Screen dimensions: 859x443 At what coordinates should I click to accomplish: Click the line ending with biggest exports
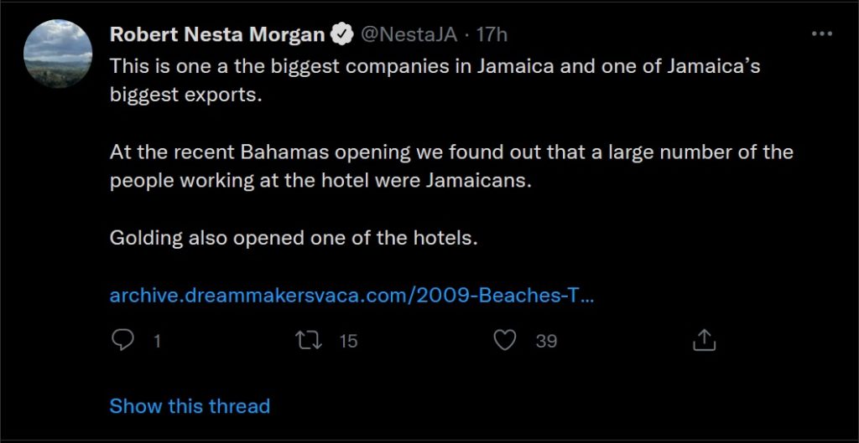186,95
